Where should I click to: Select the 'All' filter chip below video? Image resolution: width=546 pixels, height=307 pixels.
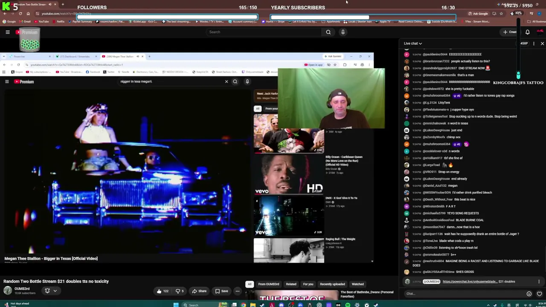[x=250, y=284]
